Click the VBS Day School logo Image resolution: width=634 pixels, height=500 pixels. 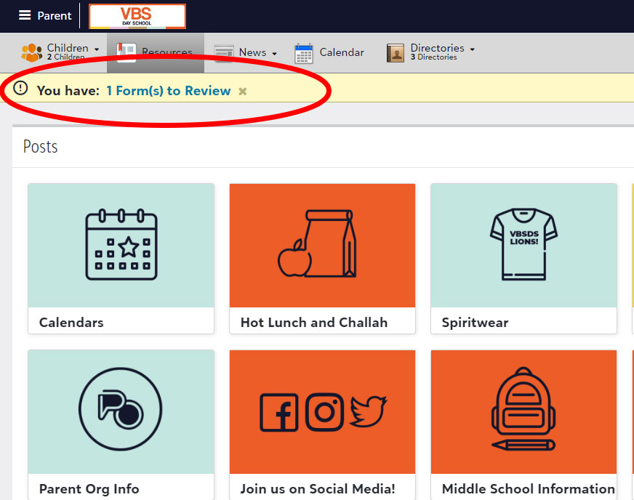point(137,16)
